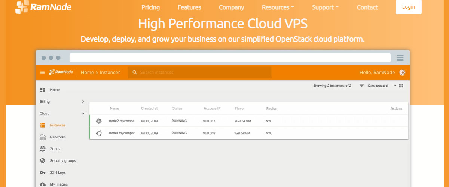449x187 pixels.
Task: Switch to grid view icon
Action: click(401, 86)
